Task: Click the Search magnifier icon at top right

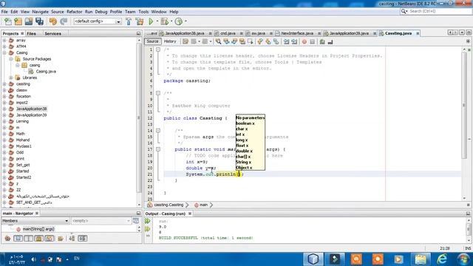Action: coord(404,11)
